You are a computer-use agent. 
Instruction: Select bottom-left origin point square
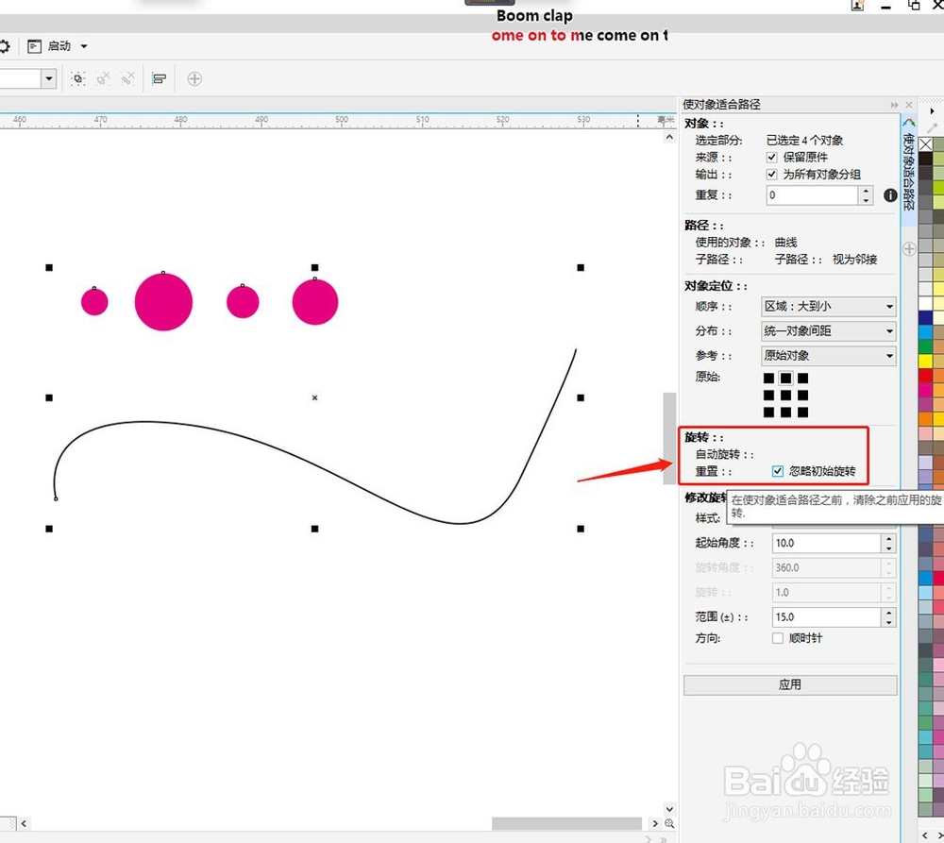coord(768,412)
